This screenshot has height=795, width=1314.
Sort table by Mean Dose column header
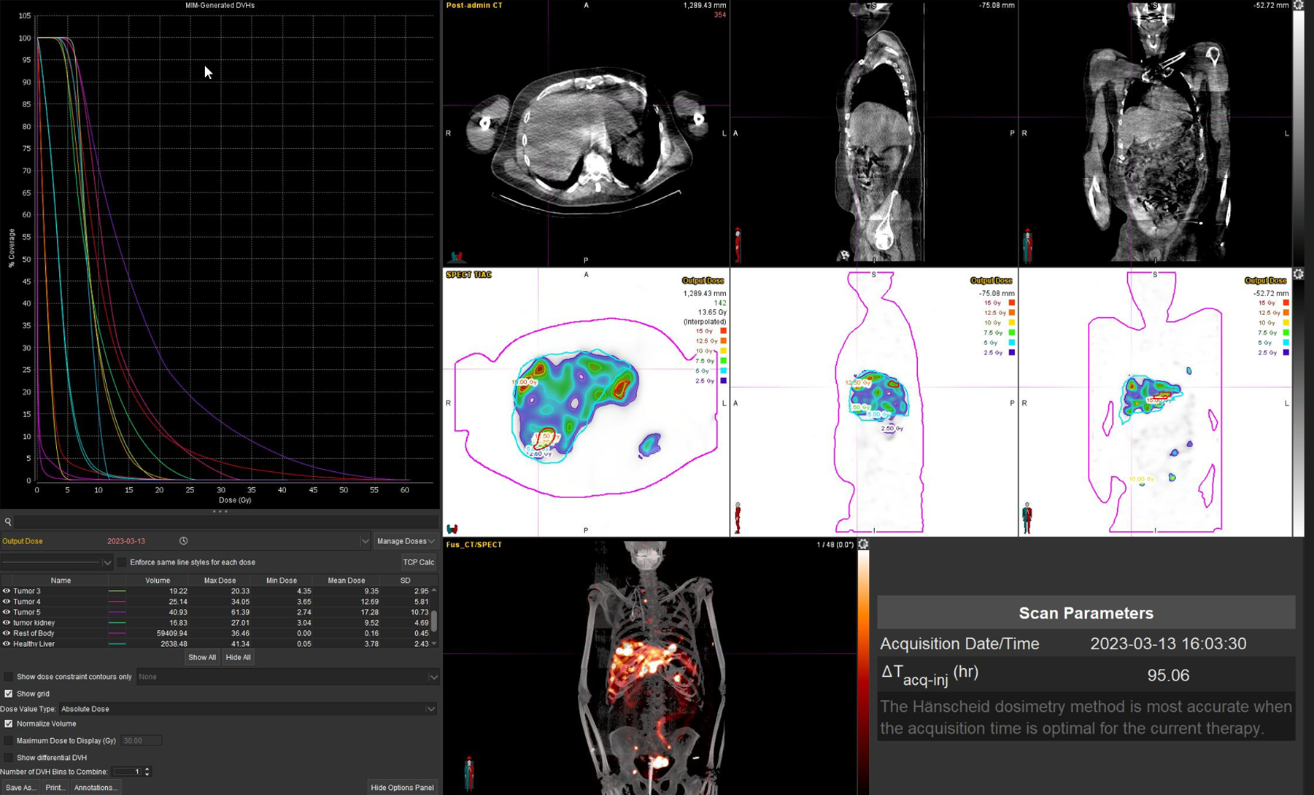[x=346, y=581]
